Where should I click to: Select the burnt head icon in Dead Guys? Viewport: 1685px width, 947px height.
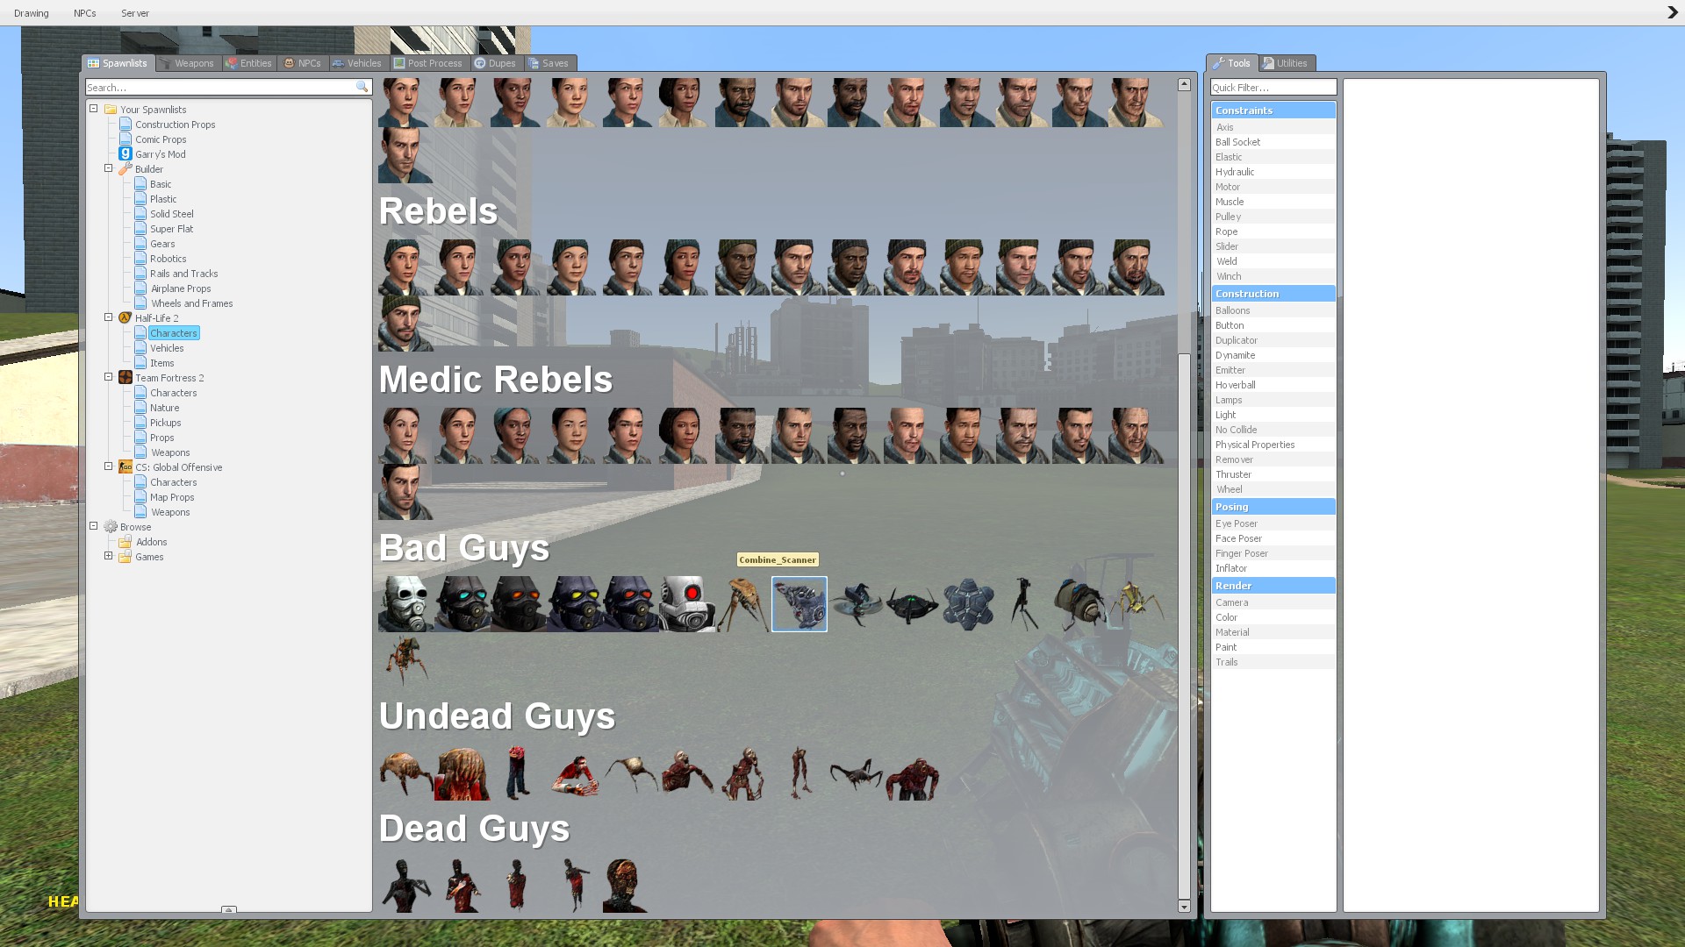click(631, 885)
